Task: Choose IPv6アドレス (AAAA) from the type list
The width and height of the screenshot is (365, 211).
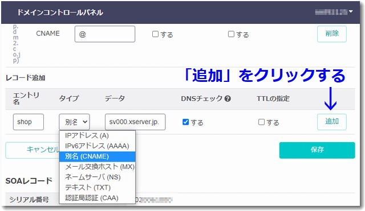Action: (x=98, y=146)
